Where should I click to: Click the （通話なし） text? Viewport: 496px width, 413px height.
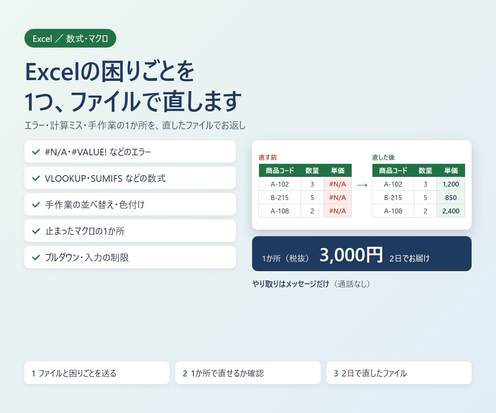click(x=352, y=284)
